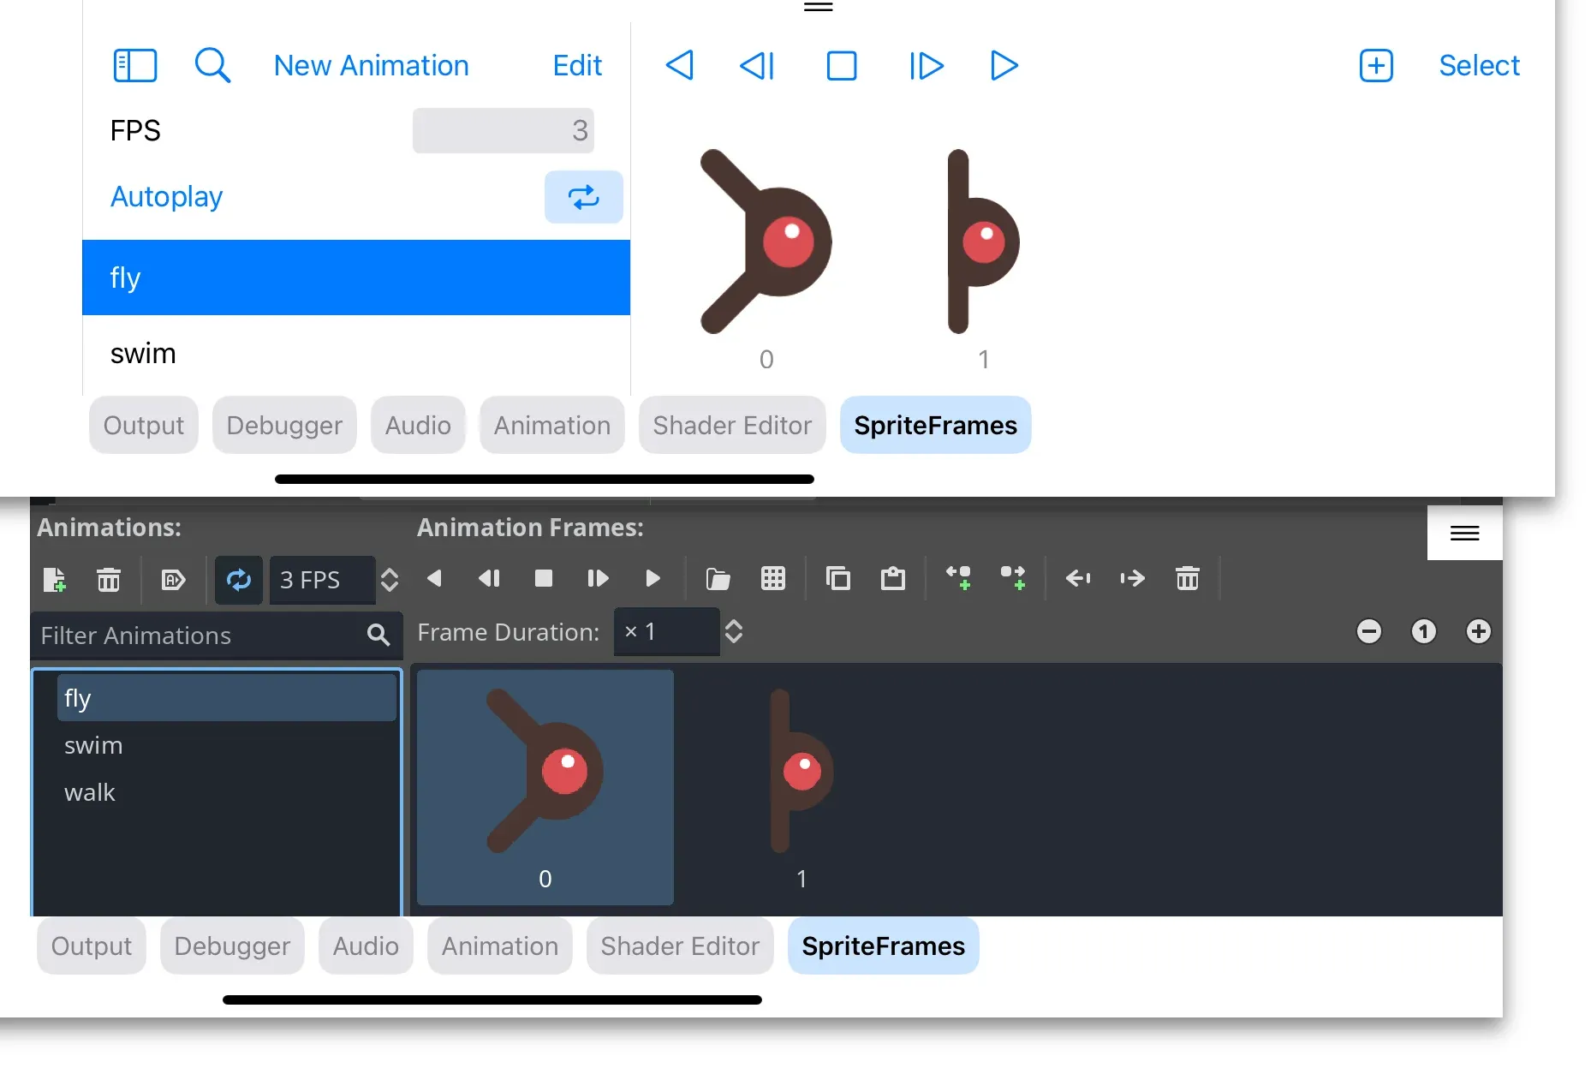
Task: Copy the selected frame icon
Action: (837, 579)
